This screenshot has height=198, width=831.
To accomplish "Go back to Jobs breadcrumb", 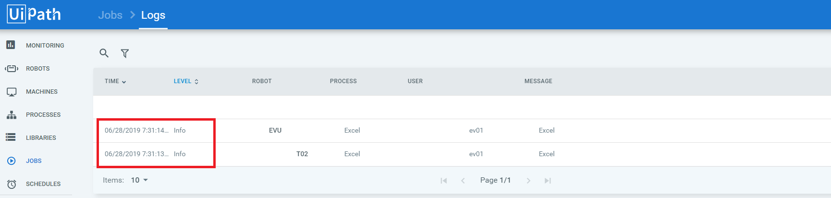I will tap(110, 15).
